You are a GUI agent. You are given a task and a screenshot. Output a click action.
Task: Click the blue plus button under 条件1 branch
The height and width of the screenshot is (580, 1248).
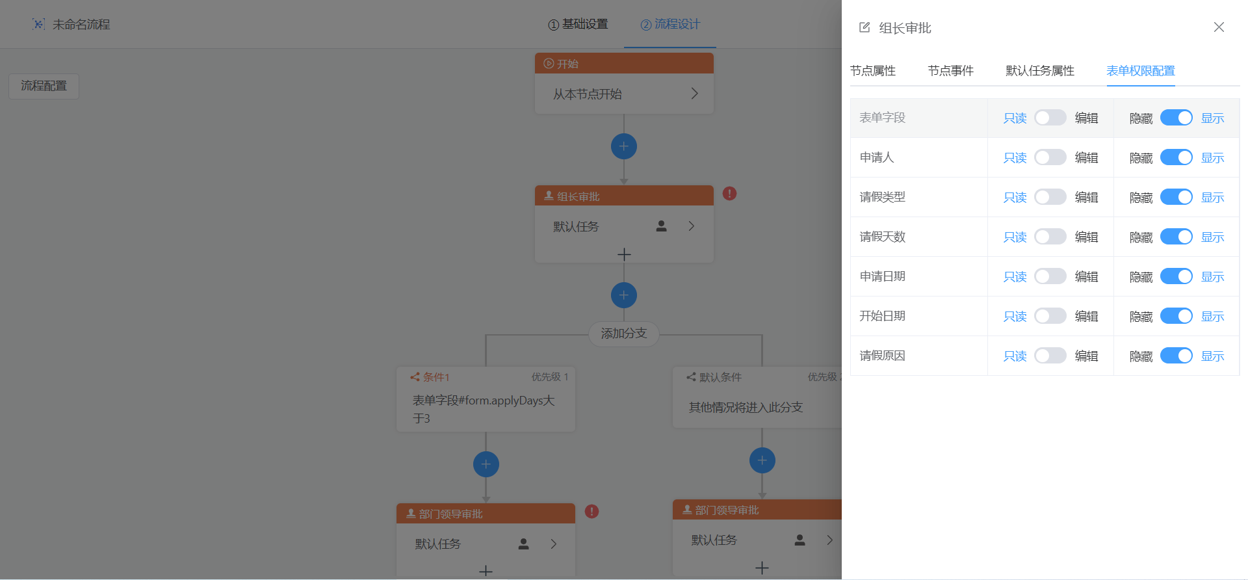486,464
